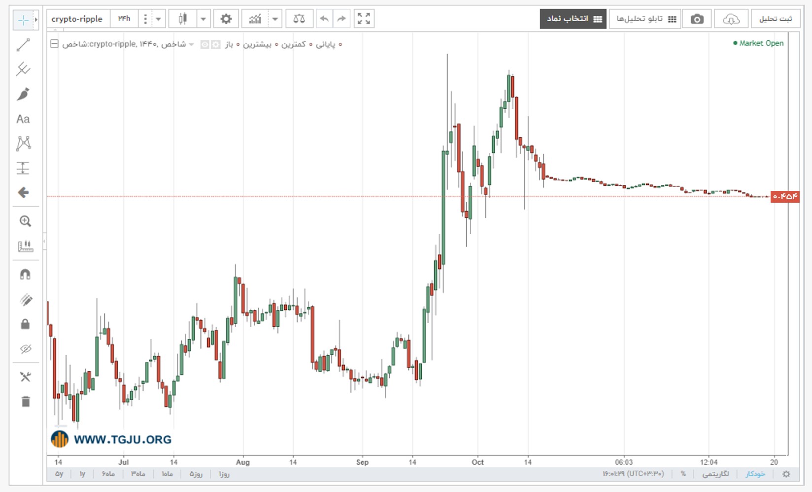Open the indicators icon

click(255, 19)
